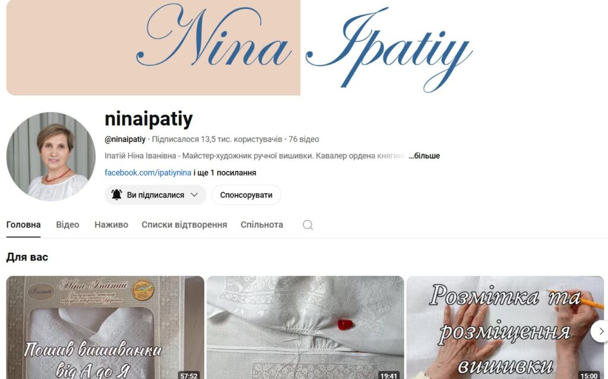Open the channel's profile avatar photo
This screenshot has height=379, width=608.
(51, 157)
